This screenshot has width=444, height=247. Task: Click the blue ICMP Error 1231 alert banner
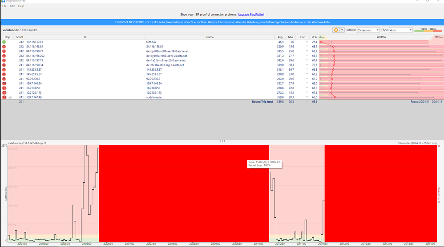pos(222,22)
